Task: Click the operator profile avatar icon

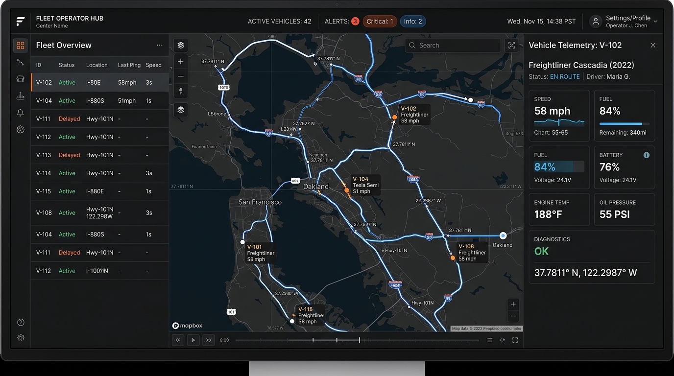Action: [596, 22]
